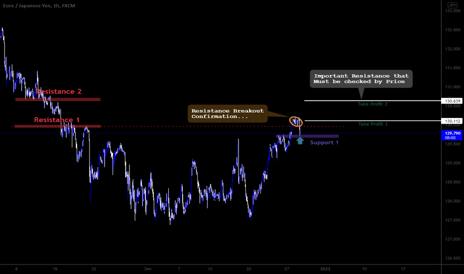Select the 'Take Profit 1' label
This screenshot has width=464, height=274.
[373, 124]
